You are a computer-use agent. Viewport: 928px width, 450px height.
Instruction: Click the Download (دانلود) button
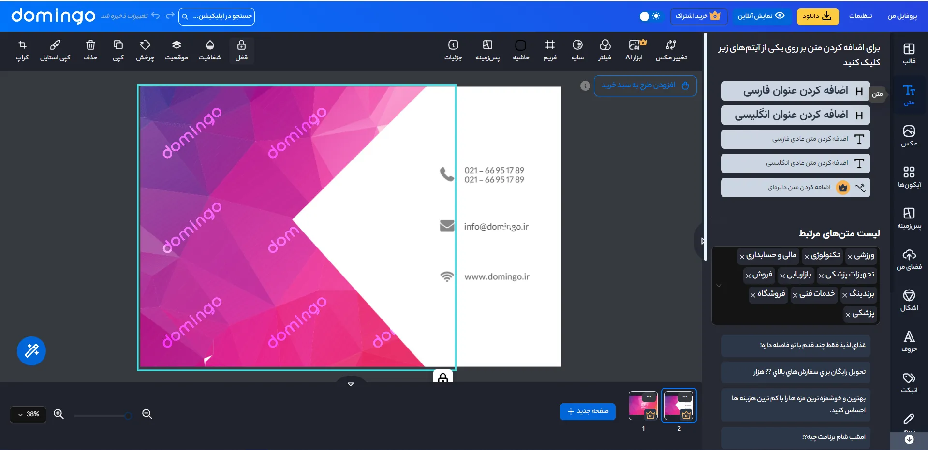(x=817, y=16)
